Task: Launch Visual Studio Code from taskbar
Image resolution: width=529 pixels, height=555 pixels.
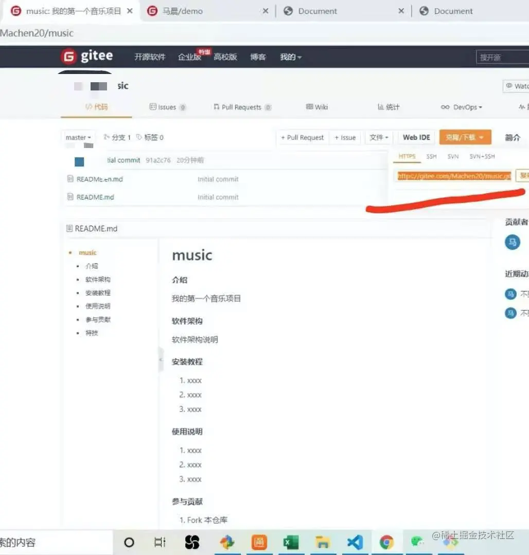Action: click(x=355, y=542)
